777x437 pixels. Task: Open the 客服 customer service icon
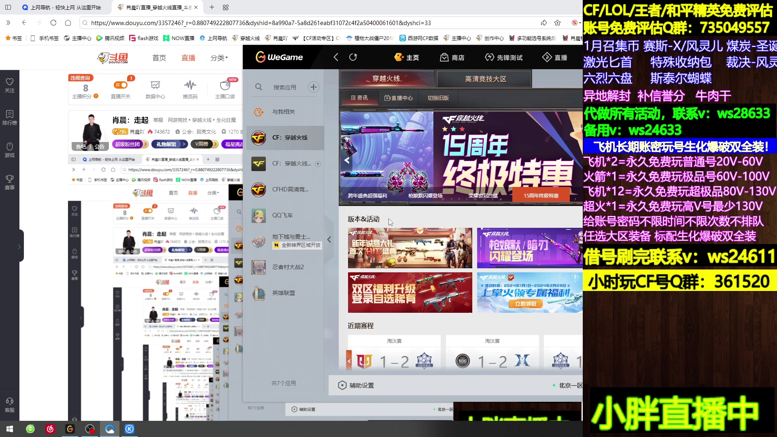[10, 405]
